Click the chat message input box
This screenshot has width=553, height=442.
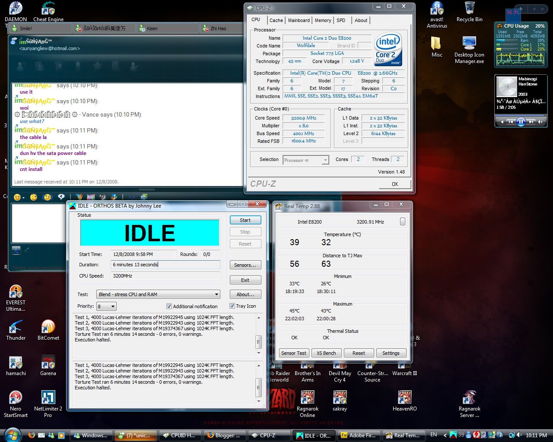(39, 222)
